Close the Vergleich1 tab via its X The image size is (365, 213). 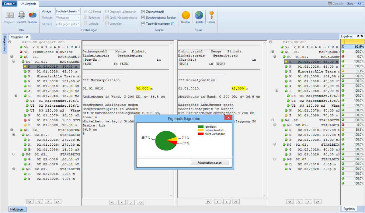pos(27,37)
